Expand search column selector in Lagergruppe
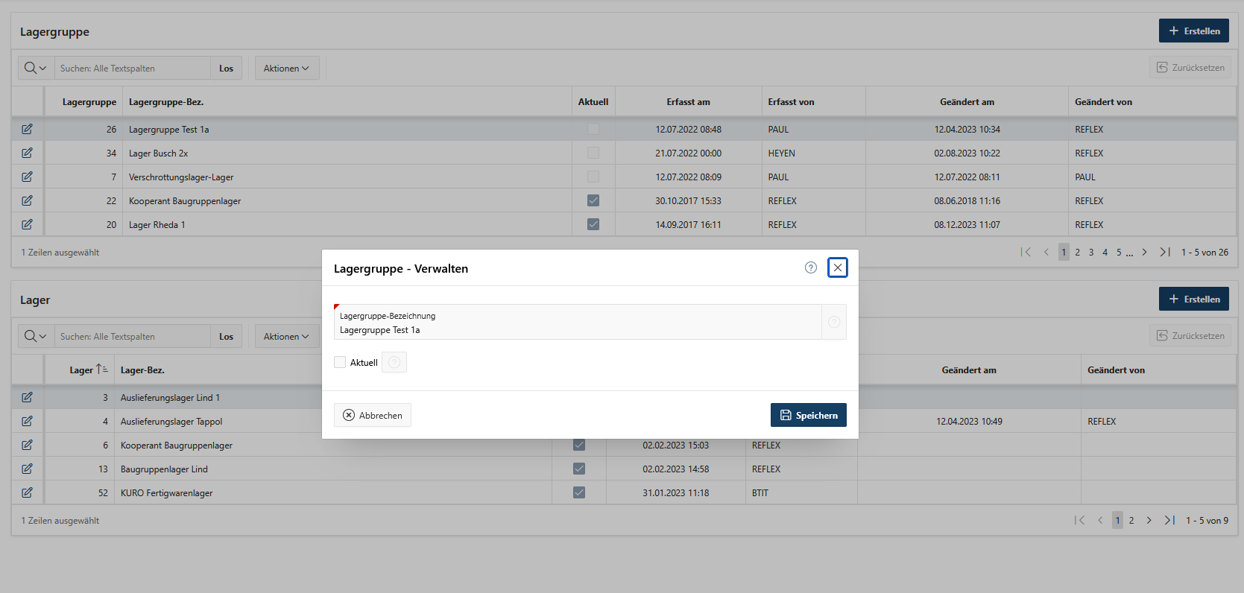 (36, 68)
